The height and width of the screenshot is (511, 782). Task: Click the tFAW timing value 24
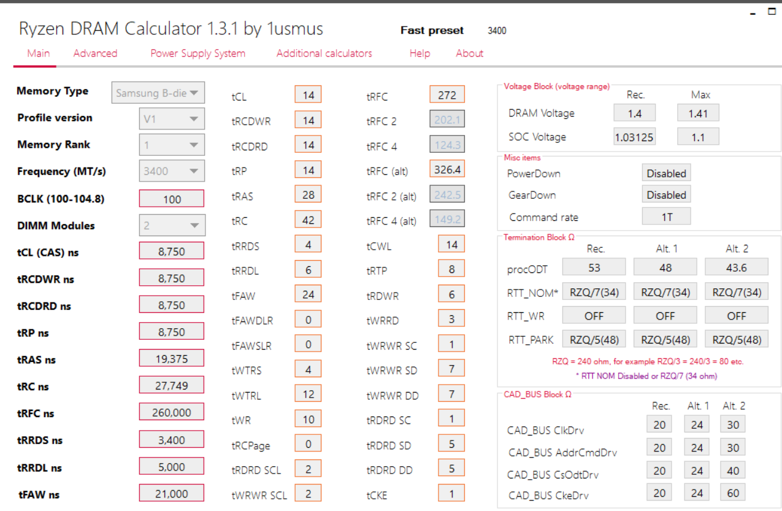pyautogui.click(x=309, y=294)
